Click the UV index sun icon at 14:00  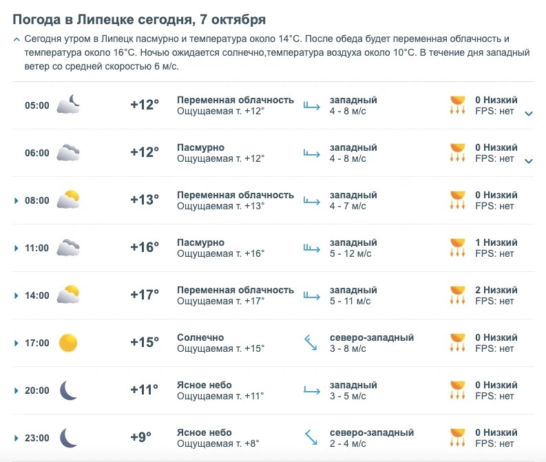[x=458, y=295]
